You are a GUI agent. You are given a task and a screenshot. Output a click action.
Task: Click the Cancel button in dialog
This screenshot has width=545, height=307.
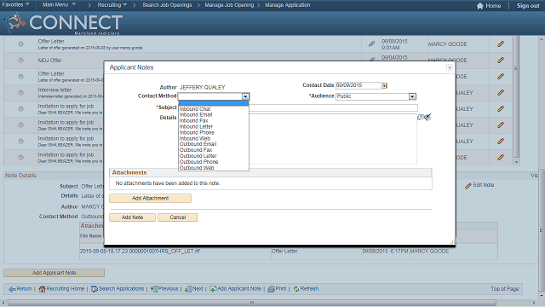pyautogui.click(x=178, y=217)
